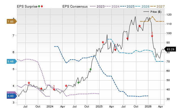
Task: Toggle the 2024 EPS consensus legend entry
Action: [x=112, y=7]
